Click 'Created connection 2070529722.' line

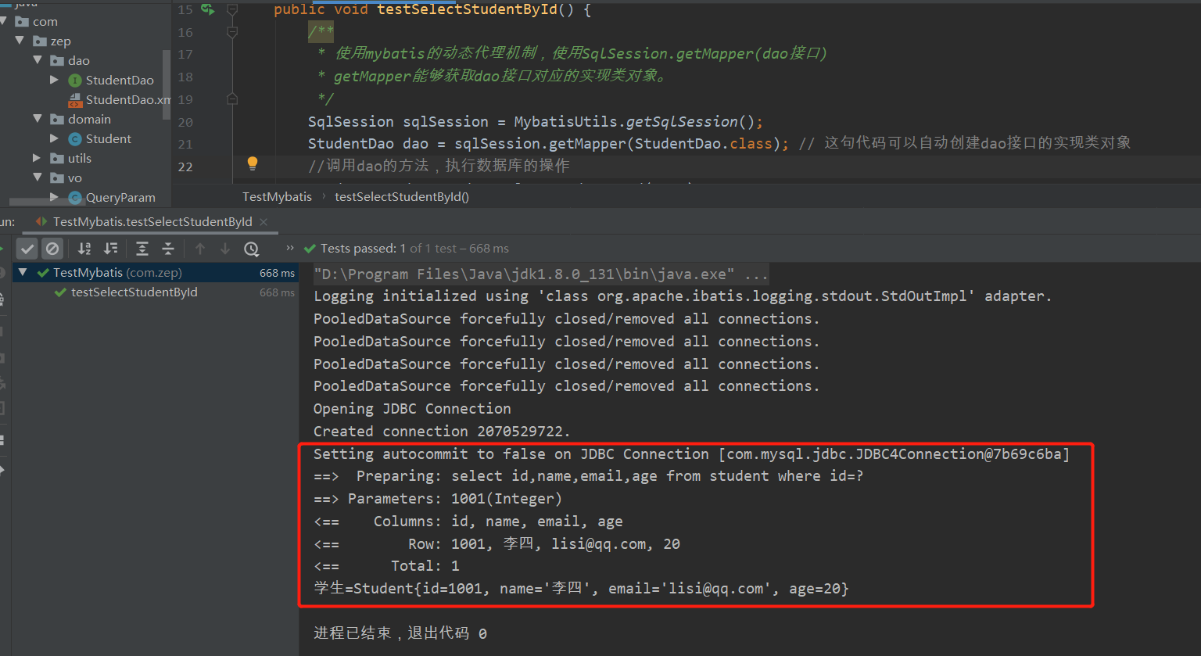point(442,432)
